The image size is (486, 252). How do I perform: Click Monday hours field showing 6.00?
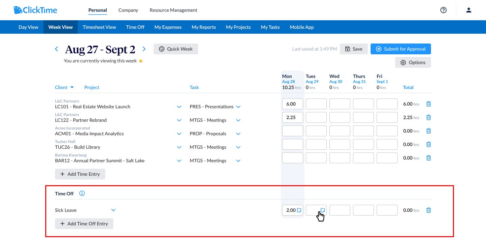(293, 104)
